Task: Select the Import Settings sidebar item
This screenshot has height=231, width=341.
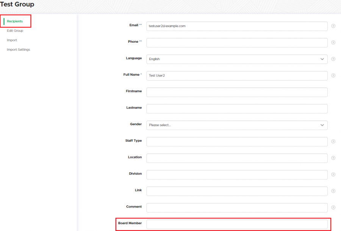Action: (18, 50)
